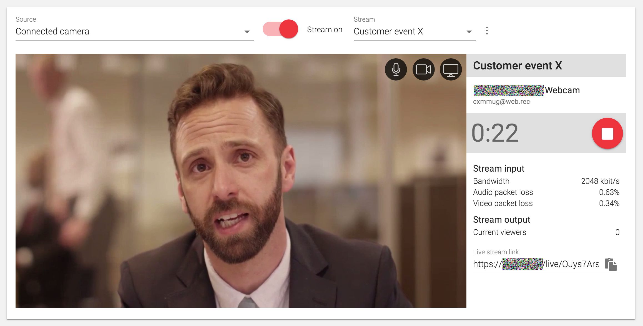Mute the microphone icon on video
The image size is (643, 326).
pos(396,69)
